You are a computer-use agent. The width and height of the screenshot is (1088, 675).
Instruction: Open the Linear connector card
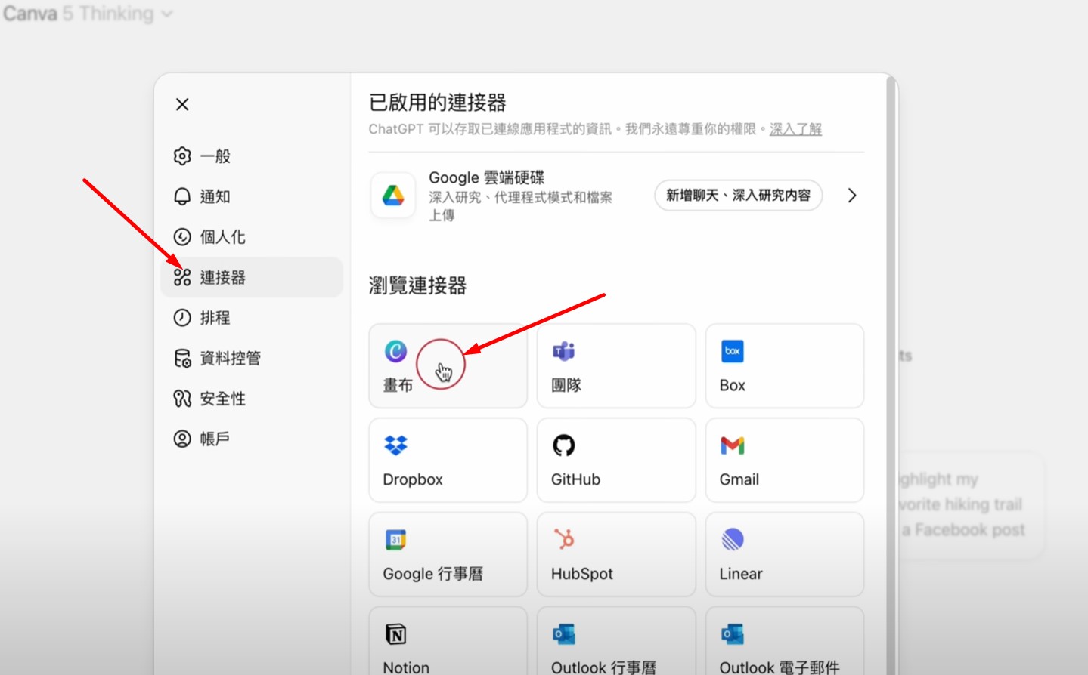785,555
